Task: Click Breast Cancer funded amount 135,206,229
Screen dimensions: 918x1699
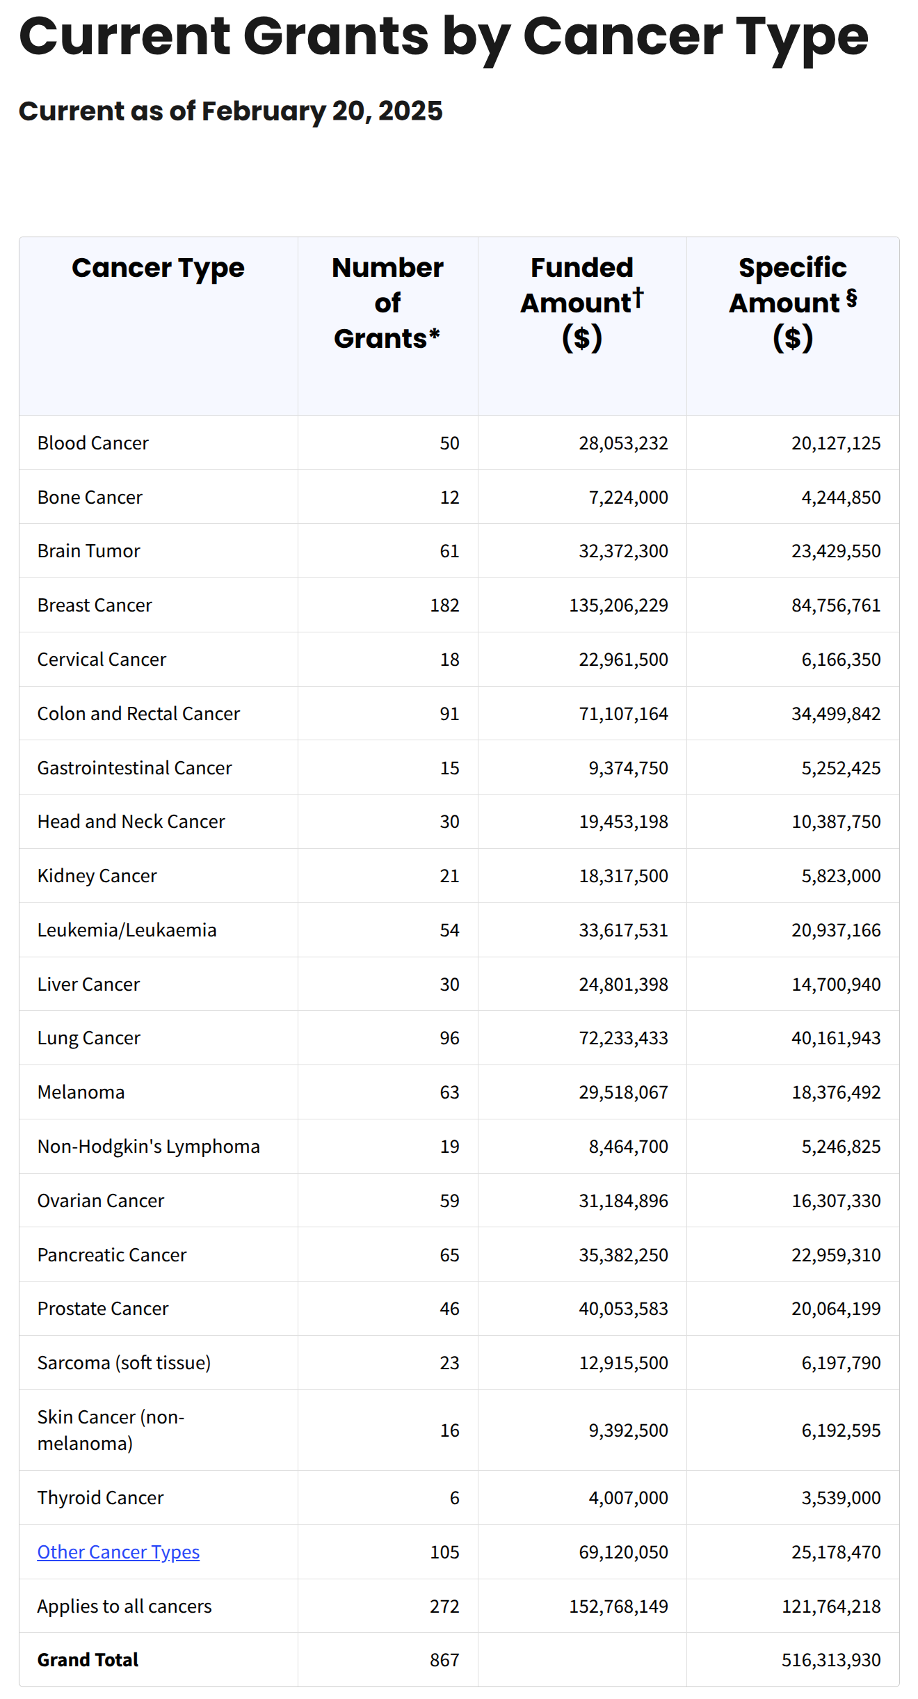Action: 618,605
